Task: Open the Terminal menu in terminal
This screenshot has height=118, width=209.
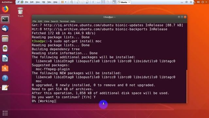Action: 64,21
